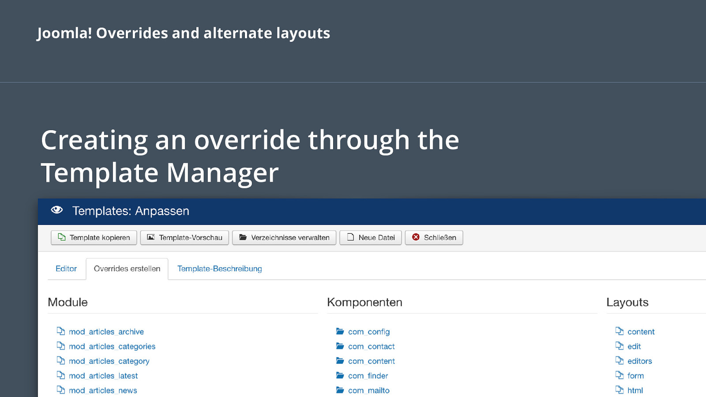Click copy icon beside mod_articles_archive
The height and width of the screenshot is (397, 706).
point(61,331)
